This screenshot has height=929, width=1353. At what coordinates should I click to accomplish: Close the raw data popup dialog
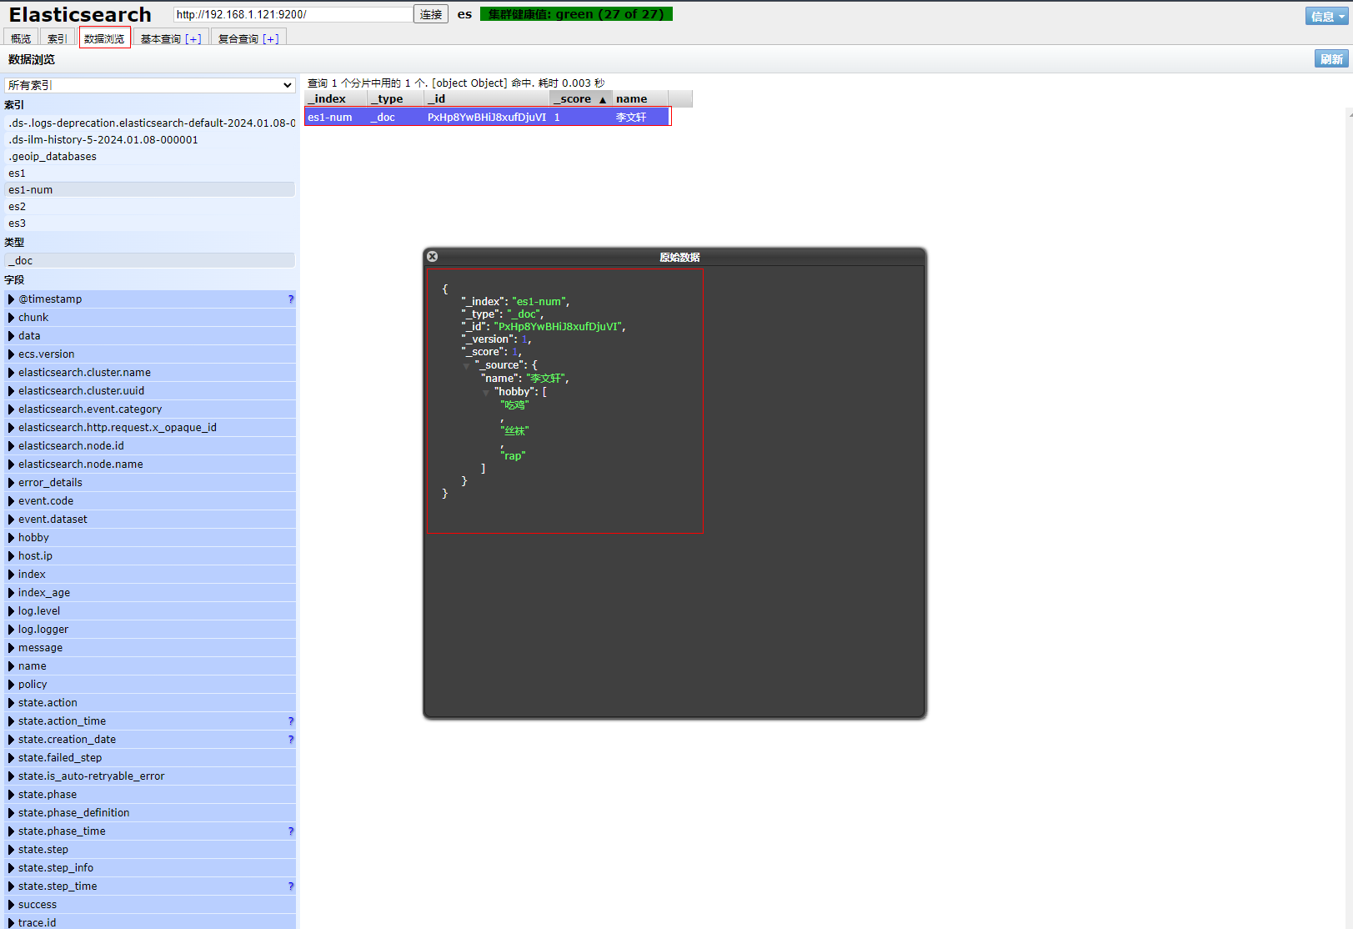(432, 257)
